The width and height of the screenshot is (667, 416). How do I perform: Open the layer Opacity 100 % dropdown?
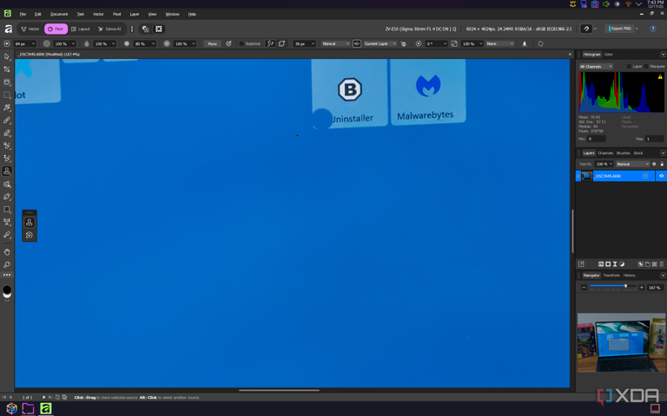(x=604, y=164)
